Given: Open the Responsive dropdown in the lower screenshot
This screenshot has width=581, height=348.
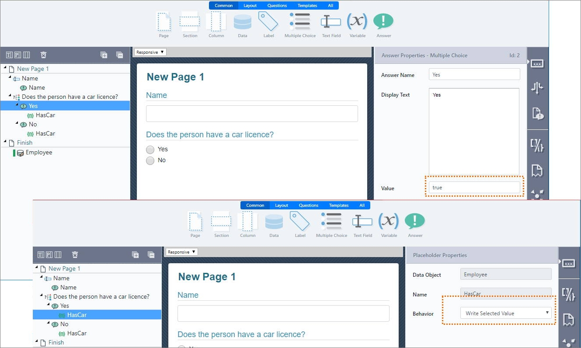Looking at the screenshot, I should pyautogui.click(x=181, y=252).
